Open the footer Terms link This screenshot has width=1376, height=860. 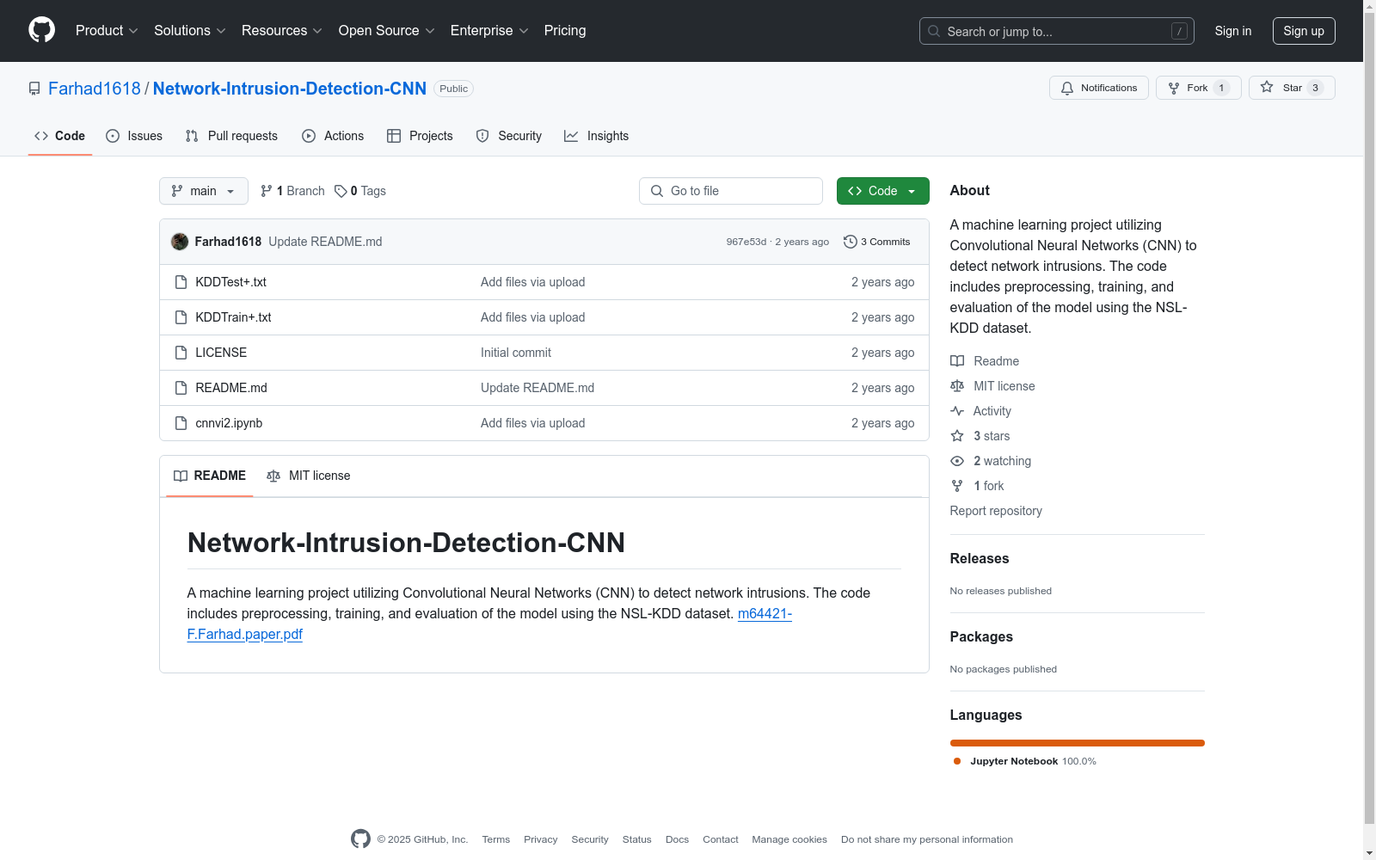(x=496, y=839)
